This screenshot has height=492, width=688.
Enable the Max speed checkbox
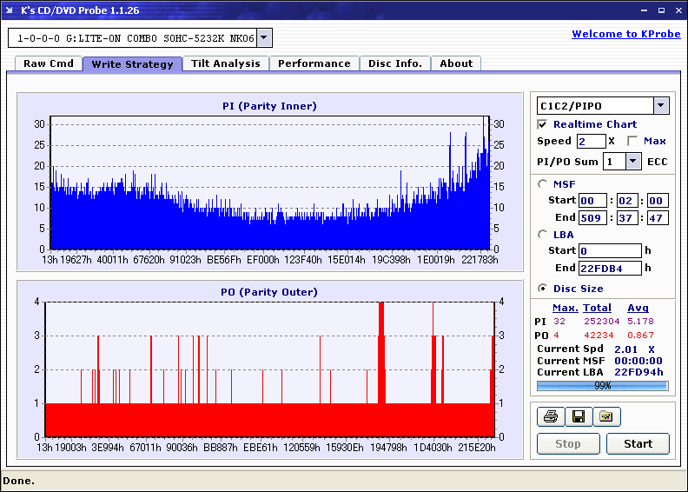[x=632, y=141]
